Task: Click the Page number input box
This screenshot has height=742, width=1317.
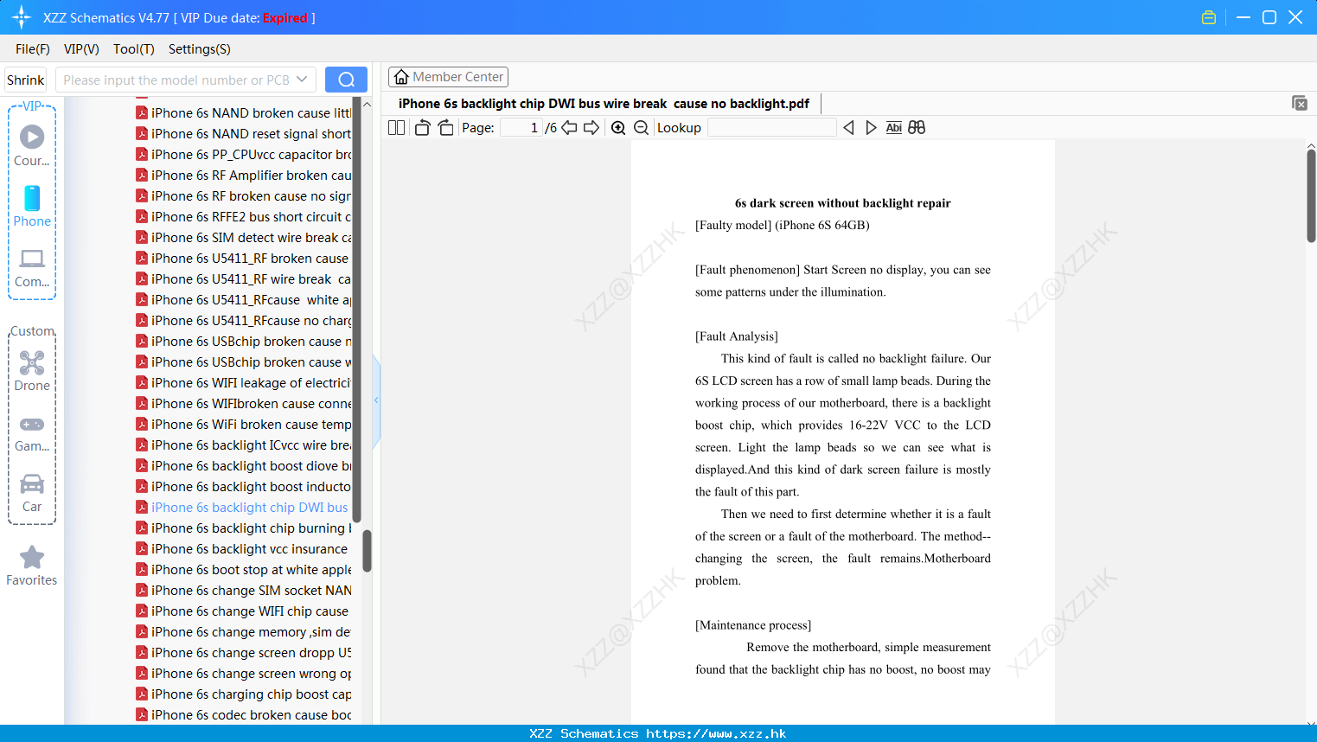Action: pos(521,128)
